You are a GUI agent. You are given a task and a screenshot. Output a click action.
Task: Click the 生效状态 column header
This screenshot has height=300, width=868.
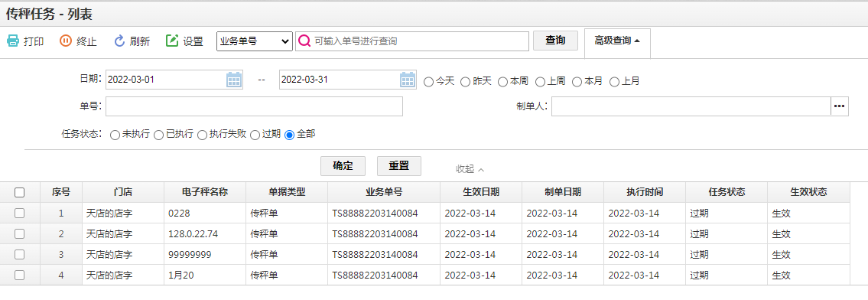(x=809, y=192)
